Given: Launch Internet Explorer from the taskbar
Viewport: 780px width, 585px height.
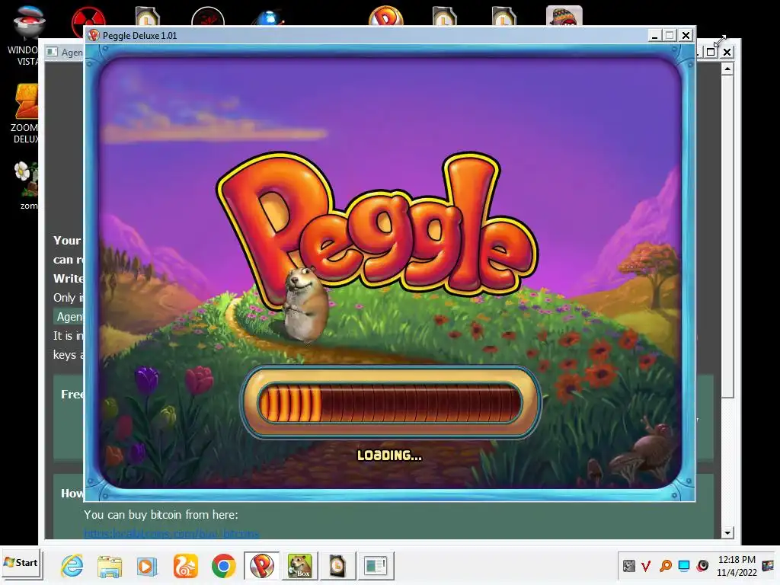Looking at the screenshot, I should 72,566.
